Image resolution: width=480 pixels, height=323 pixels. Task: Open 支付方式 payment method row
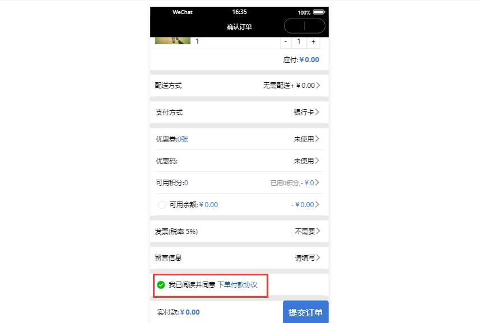(x=239, y=113)
